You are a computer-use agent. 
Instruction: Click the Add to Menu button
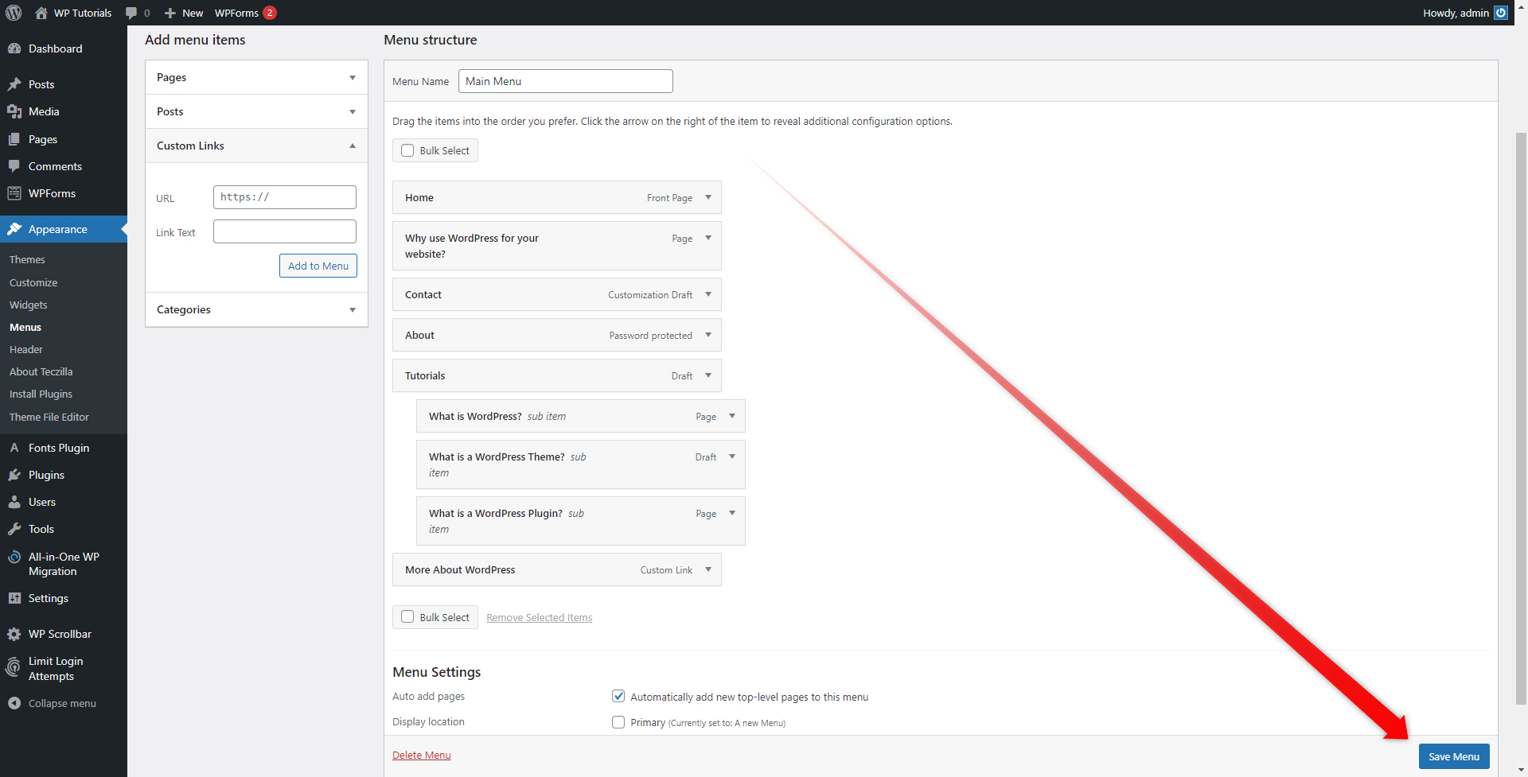(x=318, y=266)
